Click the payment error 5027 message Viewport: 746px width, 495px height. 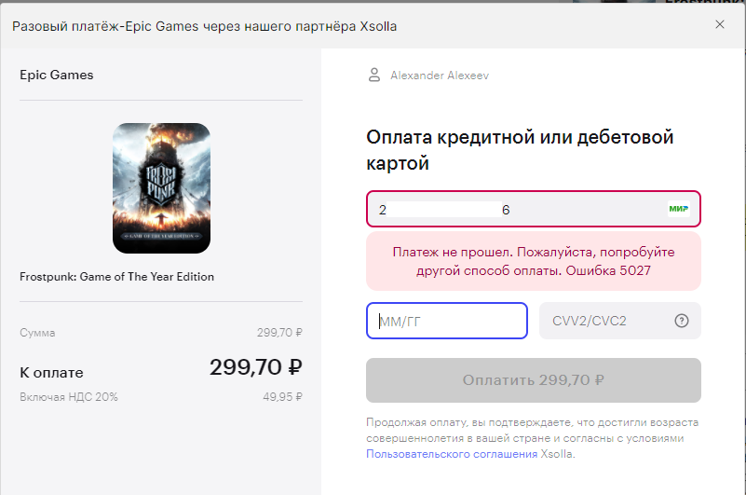click(x=534, y=261)
